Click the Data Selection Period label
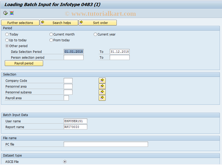The height and width of the screenshot is (165, 222). click(x=26, y=52)
